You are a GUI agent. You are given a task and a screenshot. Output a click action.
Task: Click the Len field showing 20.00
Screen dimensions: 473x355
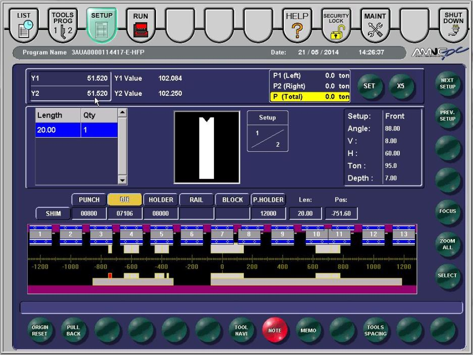pyautogui.click(x=305, y=213)
